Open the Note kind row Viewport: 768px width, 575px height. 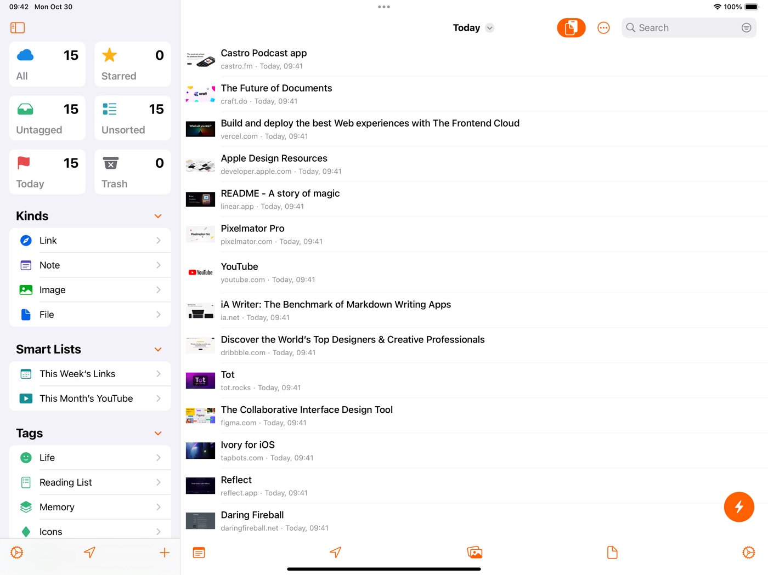(90, 265)
